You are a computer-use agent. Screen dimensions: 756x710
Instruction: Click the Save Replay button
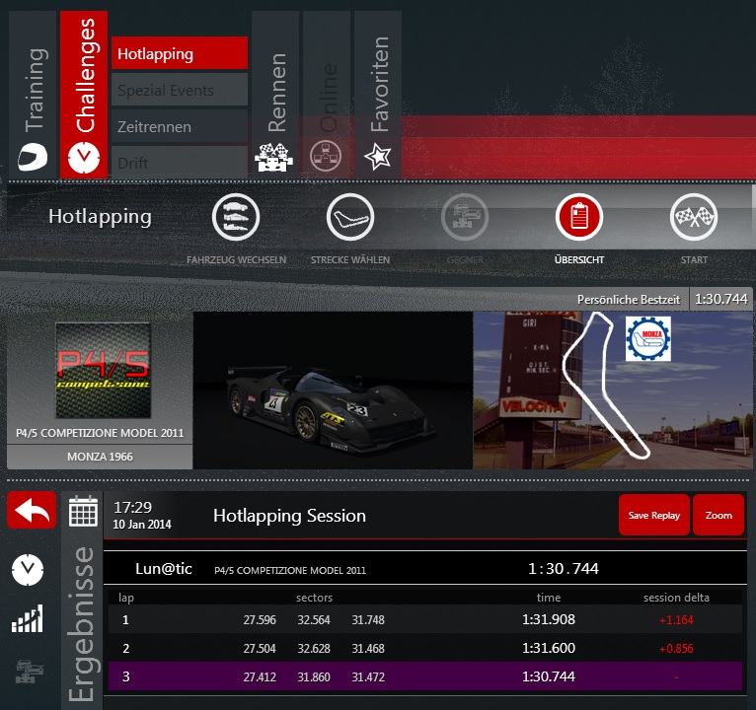[x=653, y=515]
